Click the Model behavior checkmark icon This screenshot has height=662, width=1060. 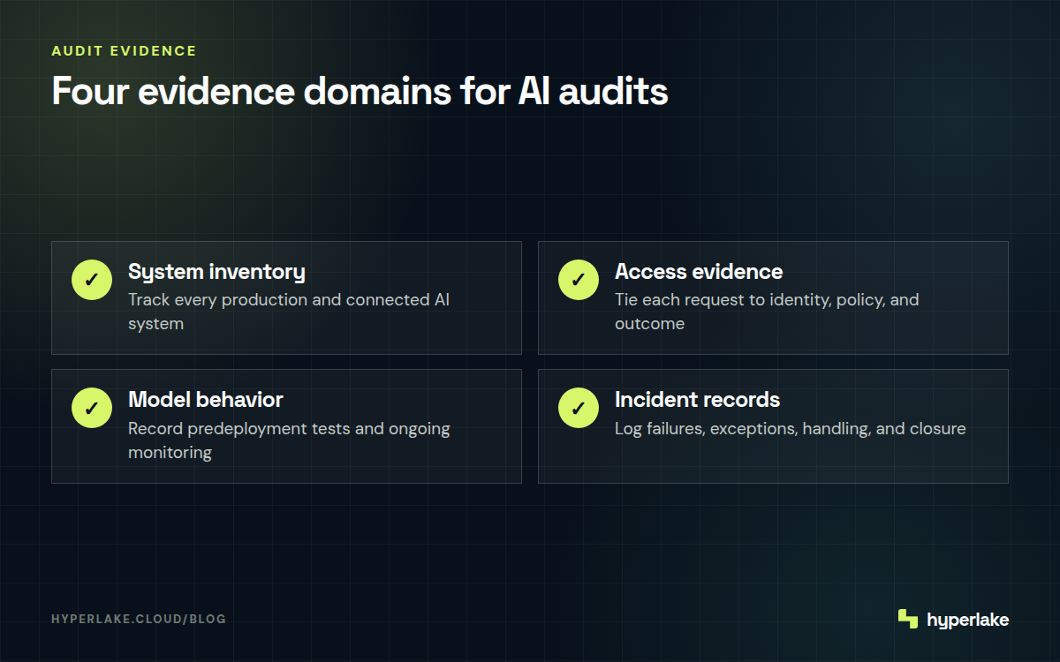click(x=92, y=408)
